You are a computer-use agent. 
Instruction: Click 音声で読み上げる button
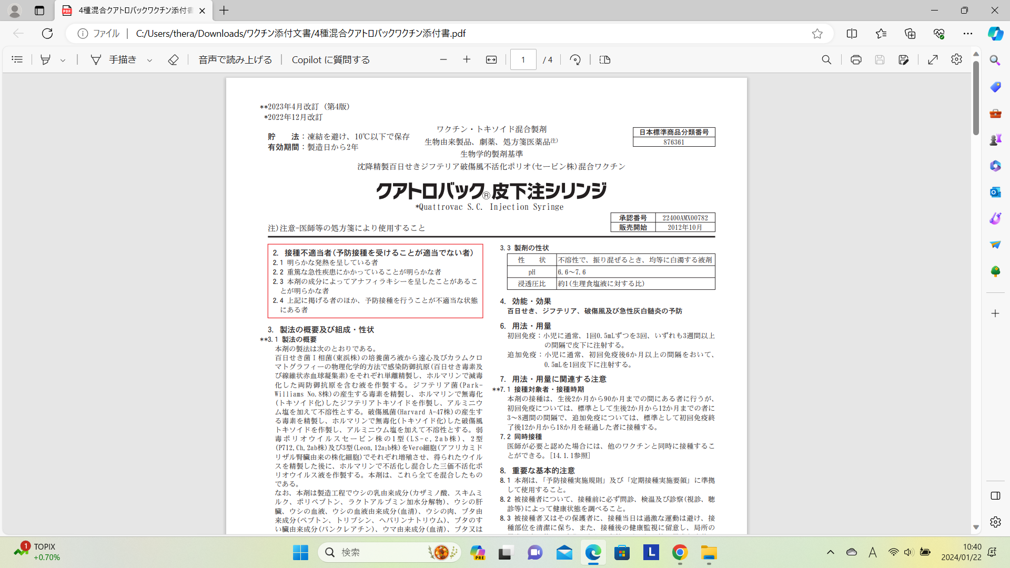click(235, 59)
